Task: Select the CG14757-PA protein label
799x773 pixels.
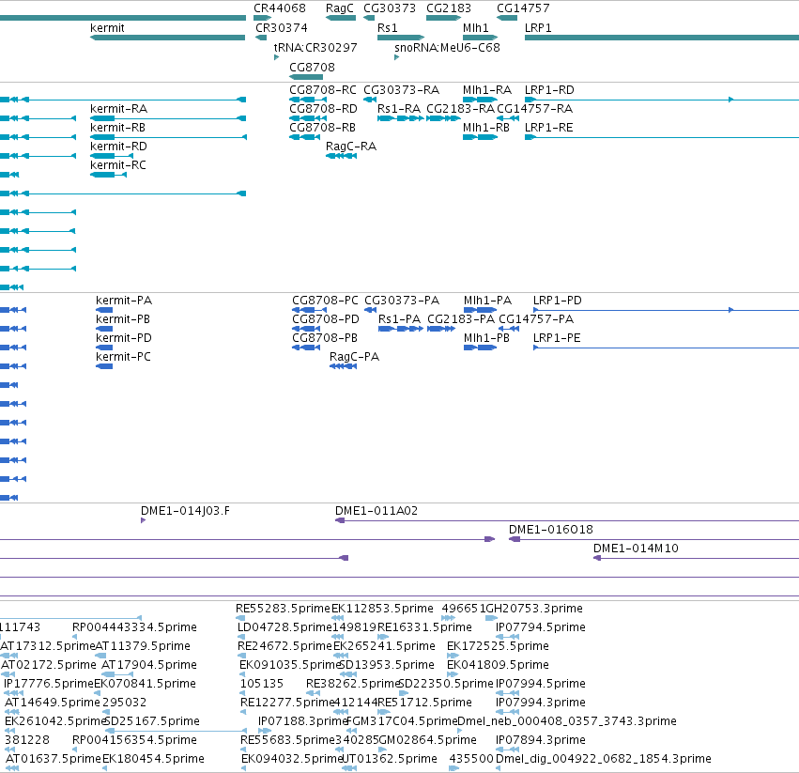Action: pyautogui.click(x=536, y=319)
